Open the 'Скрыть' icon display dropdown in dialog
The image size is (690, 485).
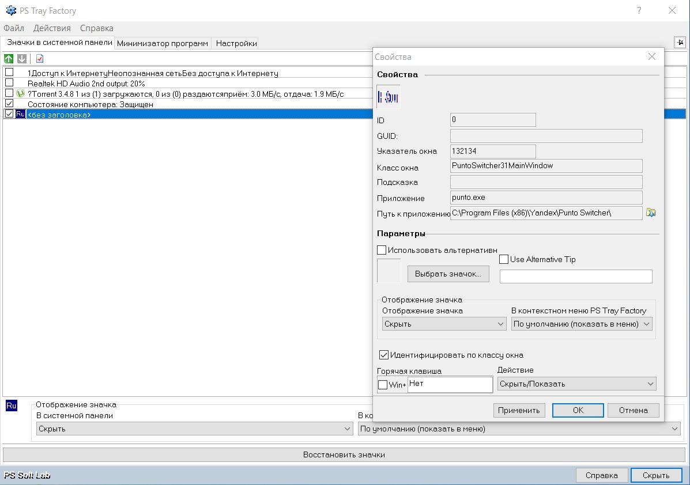[444, 324]
